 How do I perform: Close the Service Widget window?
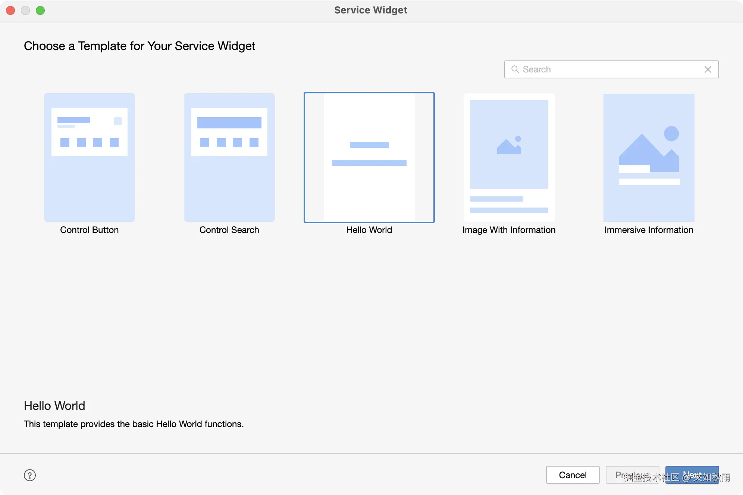pos(10,10)
